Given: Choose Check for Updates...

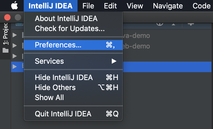Looking at the screenshot, I should click(x=70, y=28).
